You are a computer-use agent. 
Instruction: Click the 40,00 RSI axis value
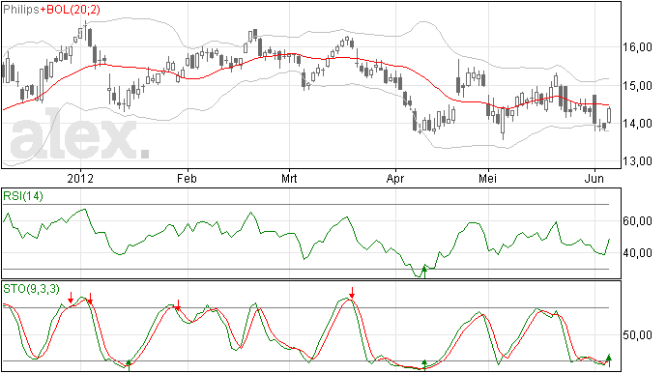637,253
